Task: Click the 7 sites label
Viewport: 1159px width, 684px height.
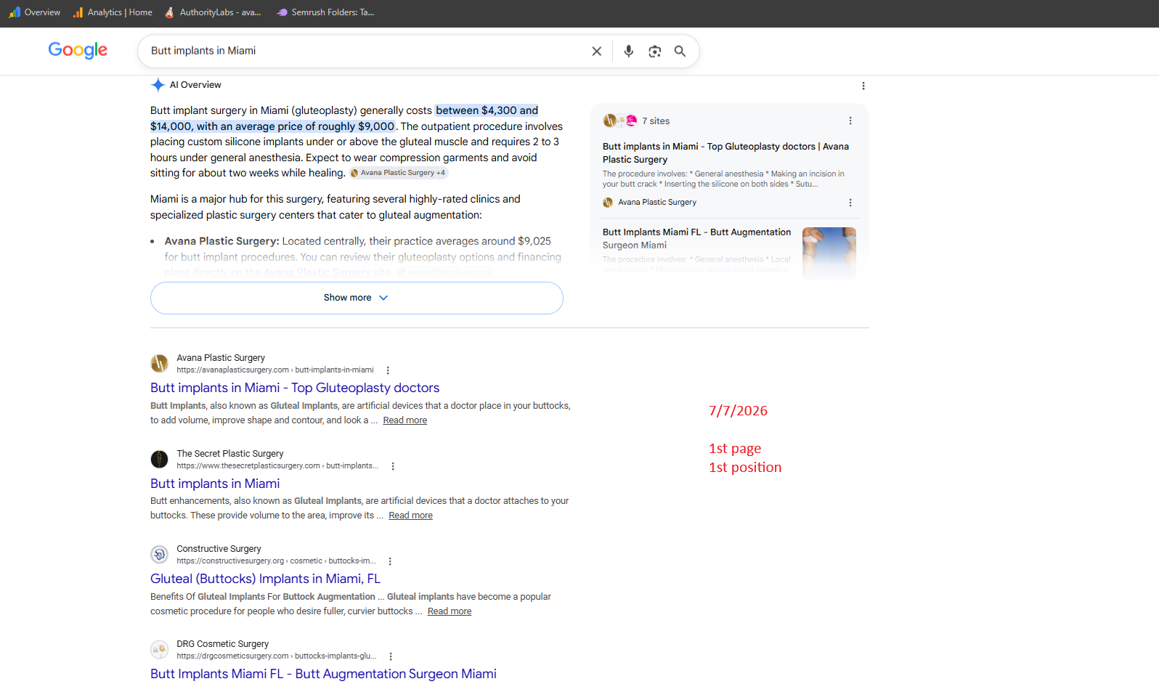Action: 656,121
